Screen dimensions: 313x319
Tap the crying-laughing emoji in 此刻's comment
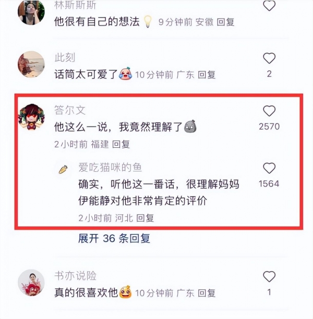tap(126, 73)
